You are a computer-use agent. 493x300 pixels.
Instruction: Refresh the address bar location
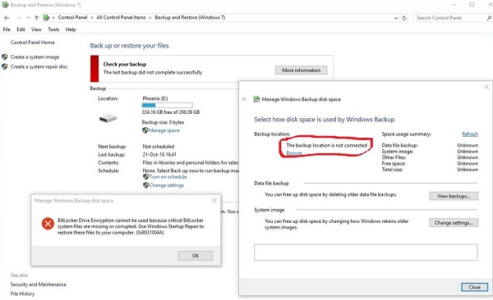[404, 18]
